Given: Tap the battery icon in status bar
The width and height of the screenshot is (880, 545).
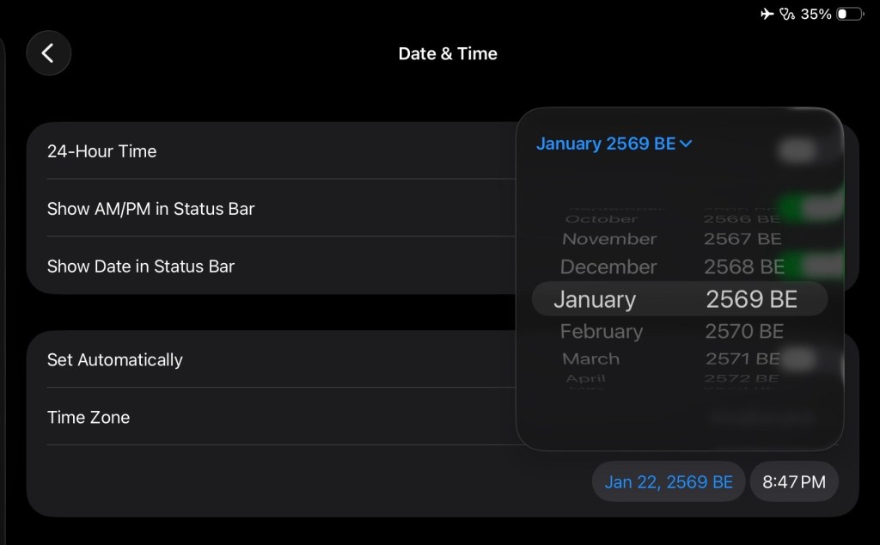Looking at the screenshot, I should point(850,14).
